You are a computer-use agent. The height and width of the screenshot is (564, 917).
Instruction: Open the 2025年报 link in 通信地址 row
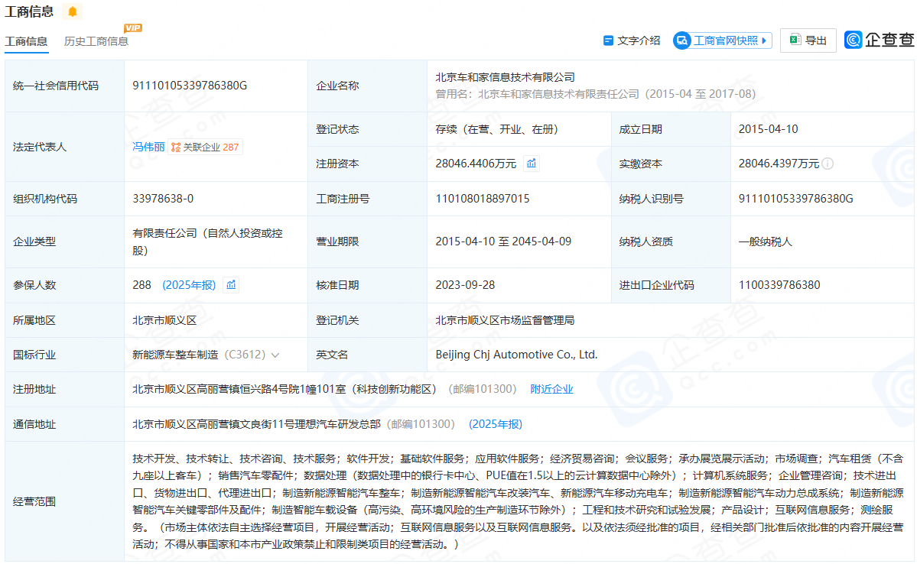tap(496, 423)
